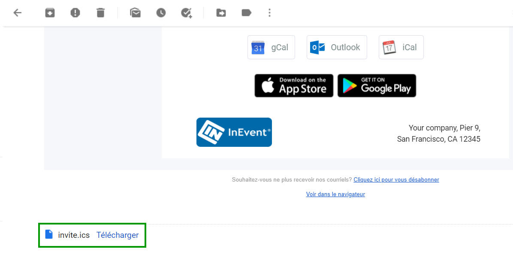Viewport: 513px width, 261px height.
Task: Click the InEvent logo
Action: click(234, 132)
